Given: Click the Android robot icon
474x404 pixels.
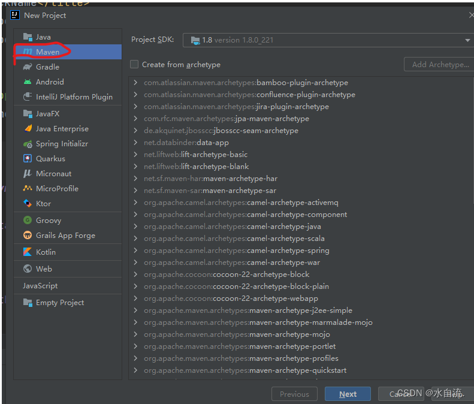Looking at the screenshot, I should [28, 82].
